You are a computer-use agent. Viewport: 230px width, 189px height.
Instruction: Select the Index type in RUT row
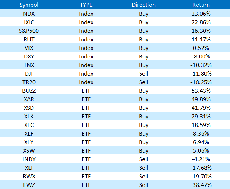click(86, 39)
